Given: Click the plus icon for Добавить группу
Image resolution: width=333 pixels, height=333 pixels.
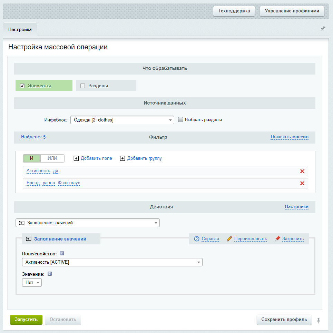Looking at the screenshot, I should click(x=123, y=158).
